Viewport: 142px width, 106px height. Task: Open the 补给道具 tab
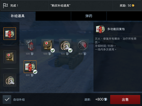coord(18,16)
